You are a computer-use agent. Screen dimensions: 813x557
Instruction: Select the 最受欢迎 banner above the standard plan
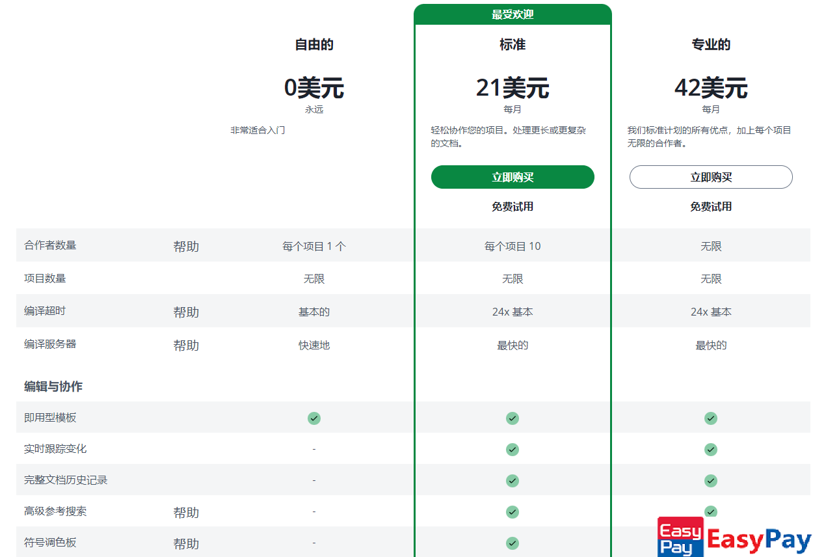[x=513, y=14]
